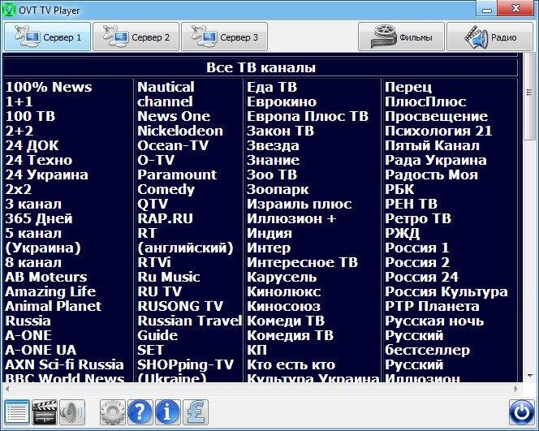Screen dimensions: 539x431
Task: Select channel "Еда ТВ"
Action: (x=272, y=87)
